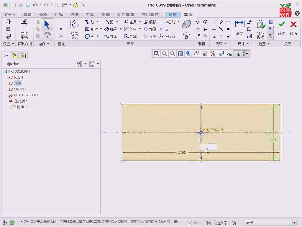The image size is (302, 227).
Task: Select the 拉伸 1 feature in model tree
Action: point(18,107)
